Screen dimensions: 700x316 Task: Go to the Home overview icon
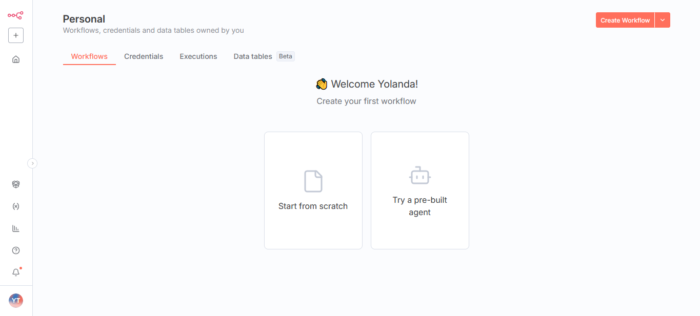[x=16, y=59]
